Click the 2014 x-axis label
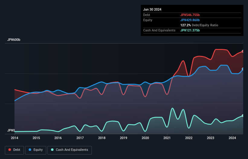This screenshot has height=159, width=248. click(x=14, y=138)
